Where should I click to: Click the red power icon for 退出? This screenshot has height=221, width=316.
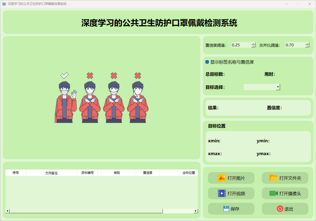click(x=280, y=209)
